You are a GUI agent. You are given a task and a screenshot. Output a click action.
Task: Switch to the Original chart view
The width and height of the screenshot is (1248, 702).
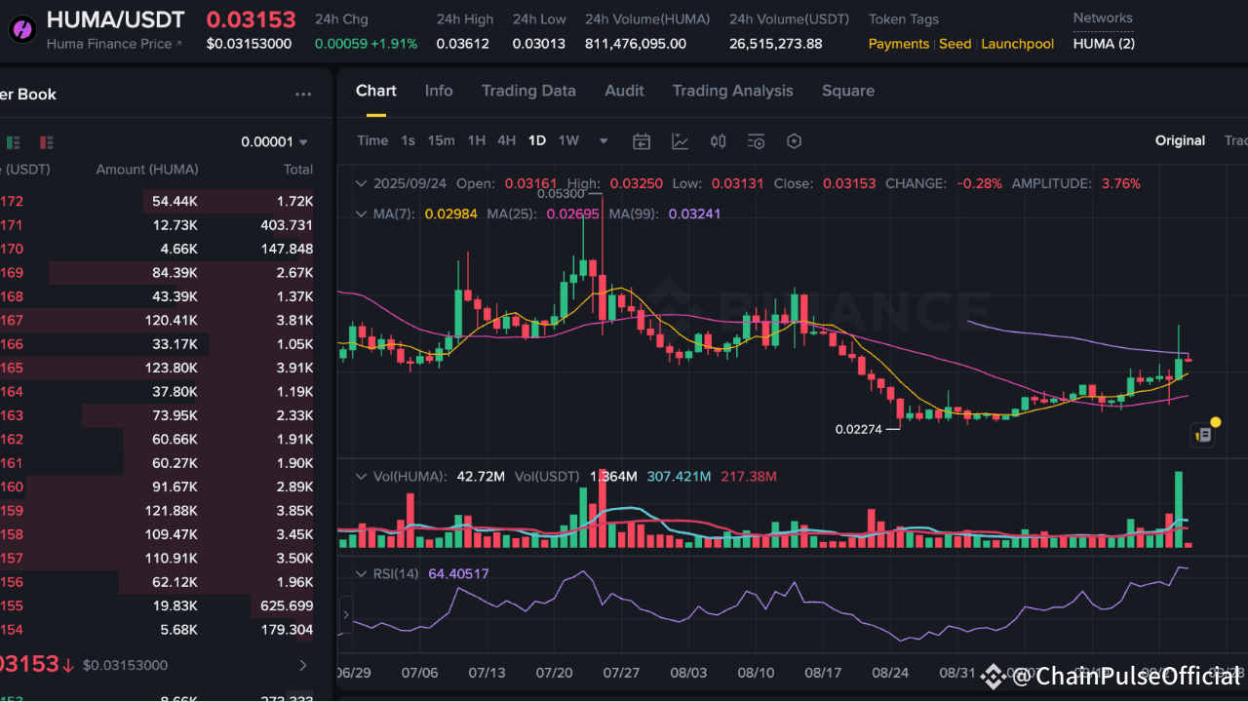point(1180,140)
